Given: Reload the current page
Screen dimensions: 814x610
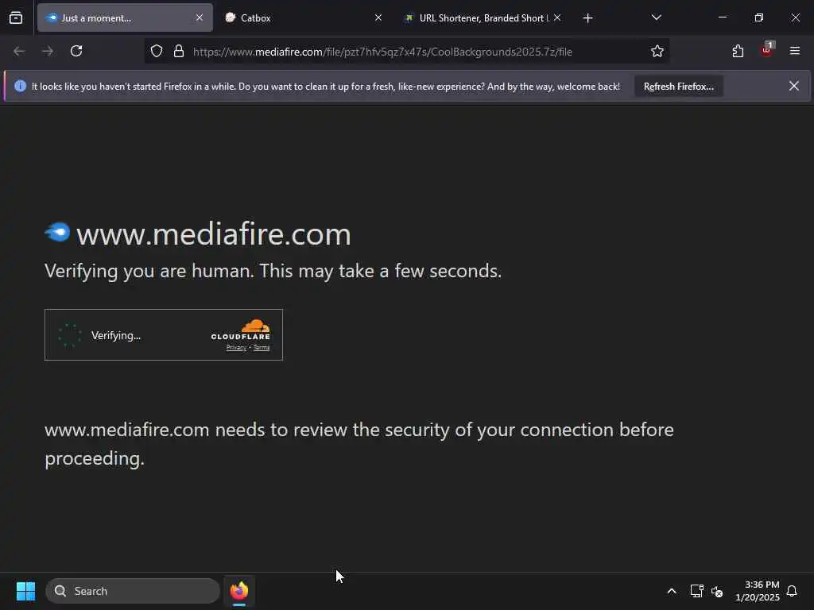Looking at the screenshot, I should [x=76, y=52].
